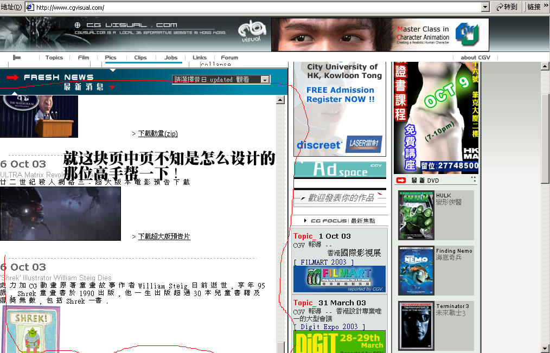Open the Film section
550x353 pixels.
click(84, 57)
